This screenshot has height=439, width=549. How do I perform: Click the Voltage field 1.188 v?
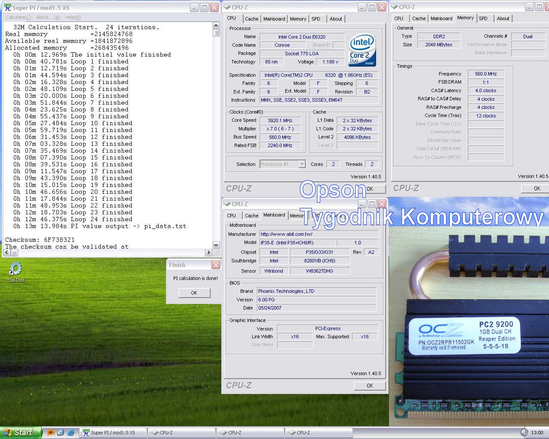(x=330, y=62)
